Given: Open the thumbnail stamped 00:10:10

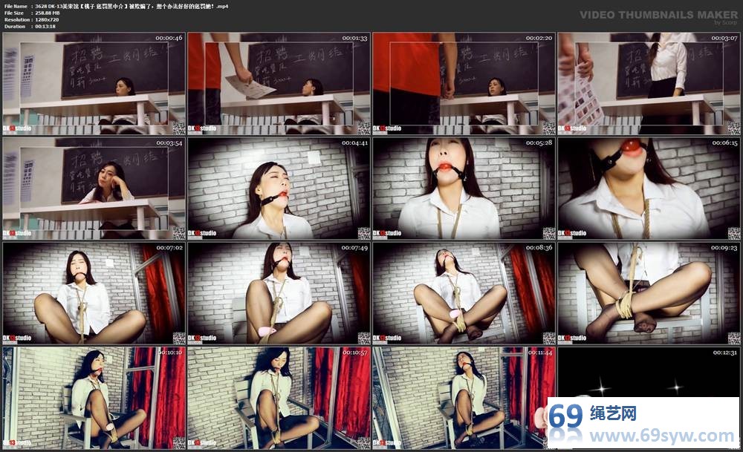Looking at the screenshot, I should (94, 398).
